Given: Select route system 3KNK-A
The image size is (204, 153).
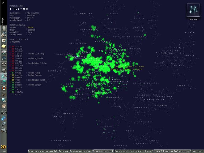Looking at the screenshot, I should pos(19,58).
